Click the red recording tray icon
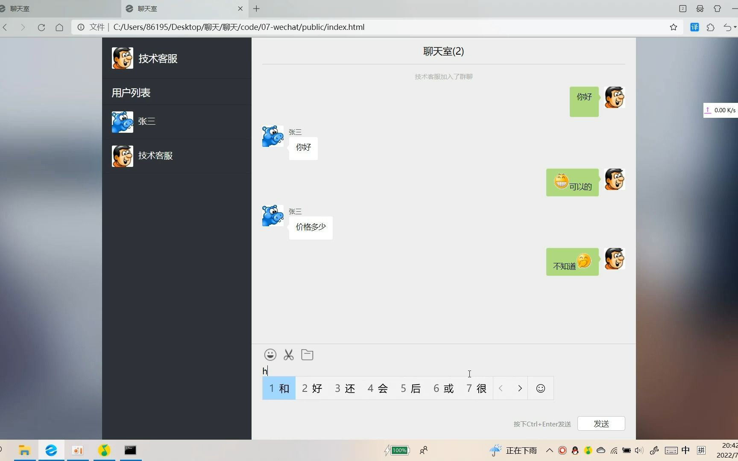 tap(562, 450)
